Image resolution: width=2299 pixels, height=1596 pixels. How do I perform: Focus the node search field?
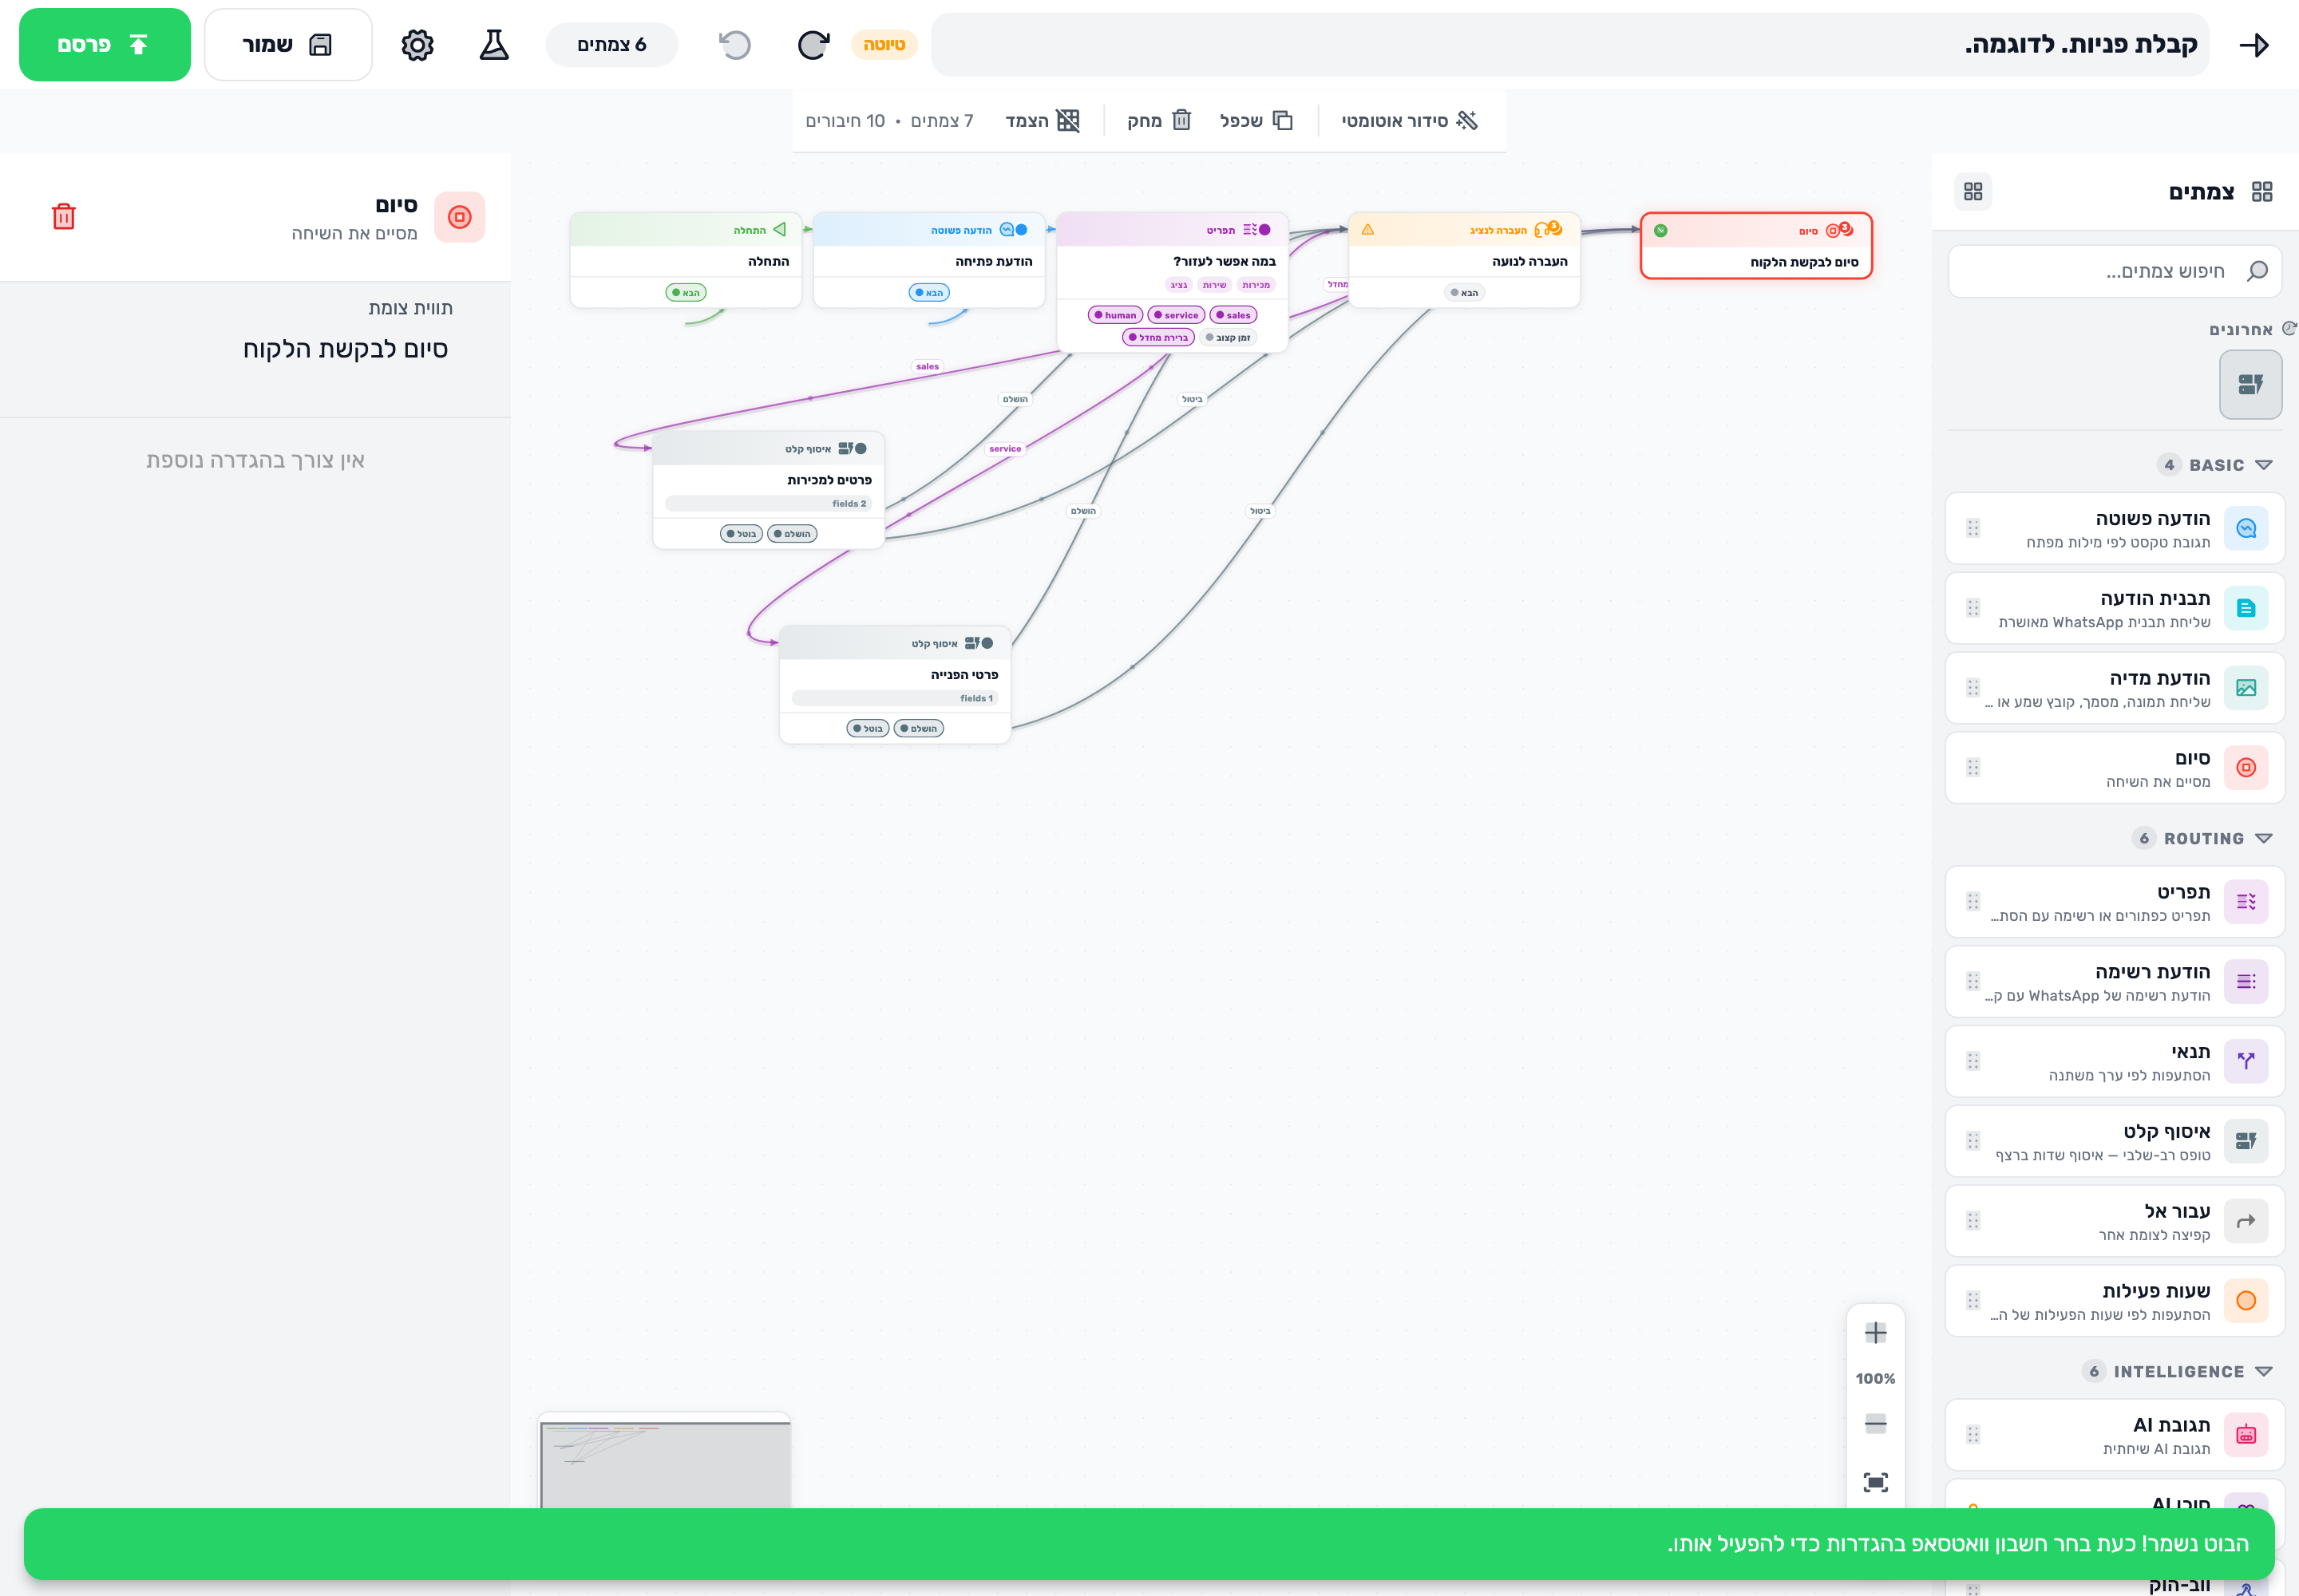tap(2115, 271)
